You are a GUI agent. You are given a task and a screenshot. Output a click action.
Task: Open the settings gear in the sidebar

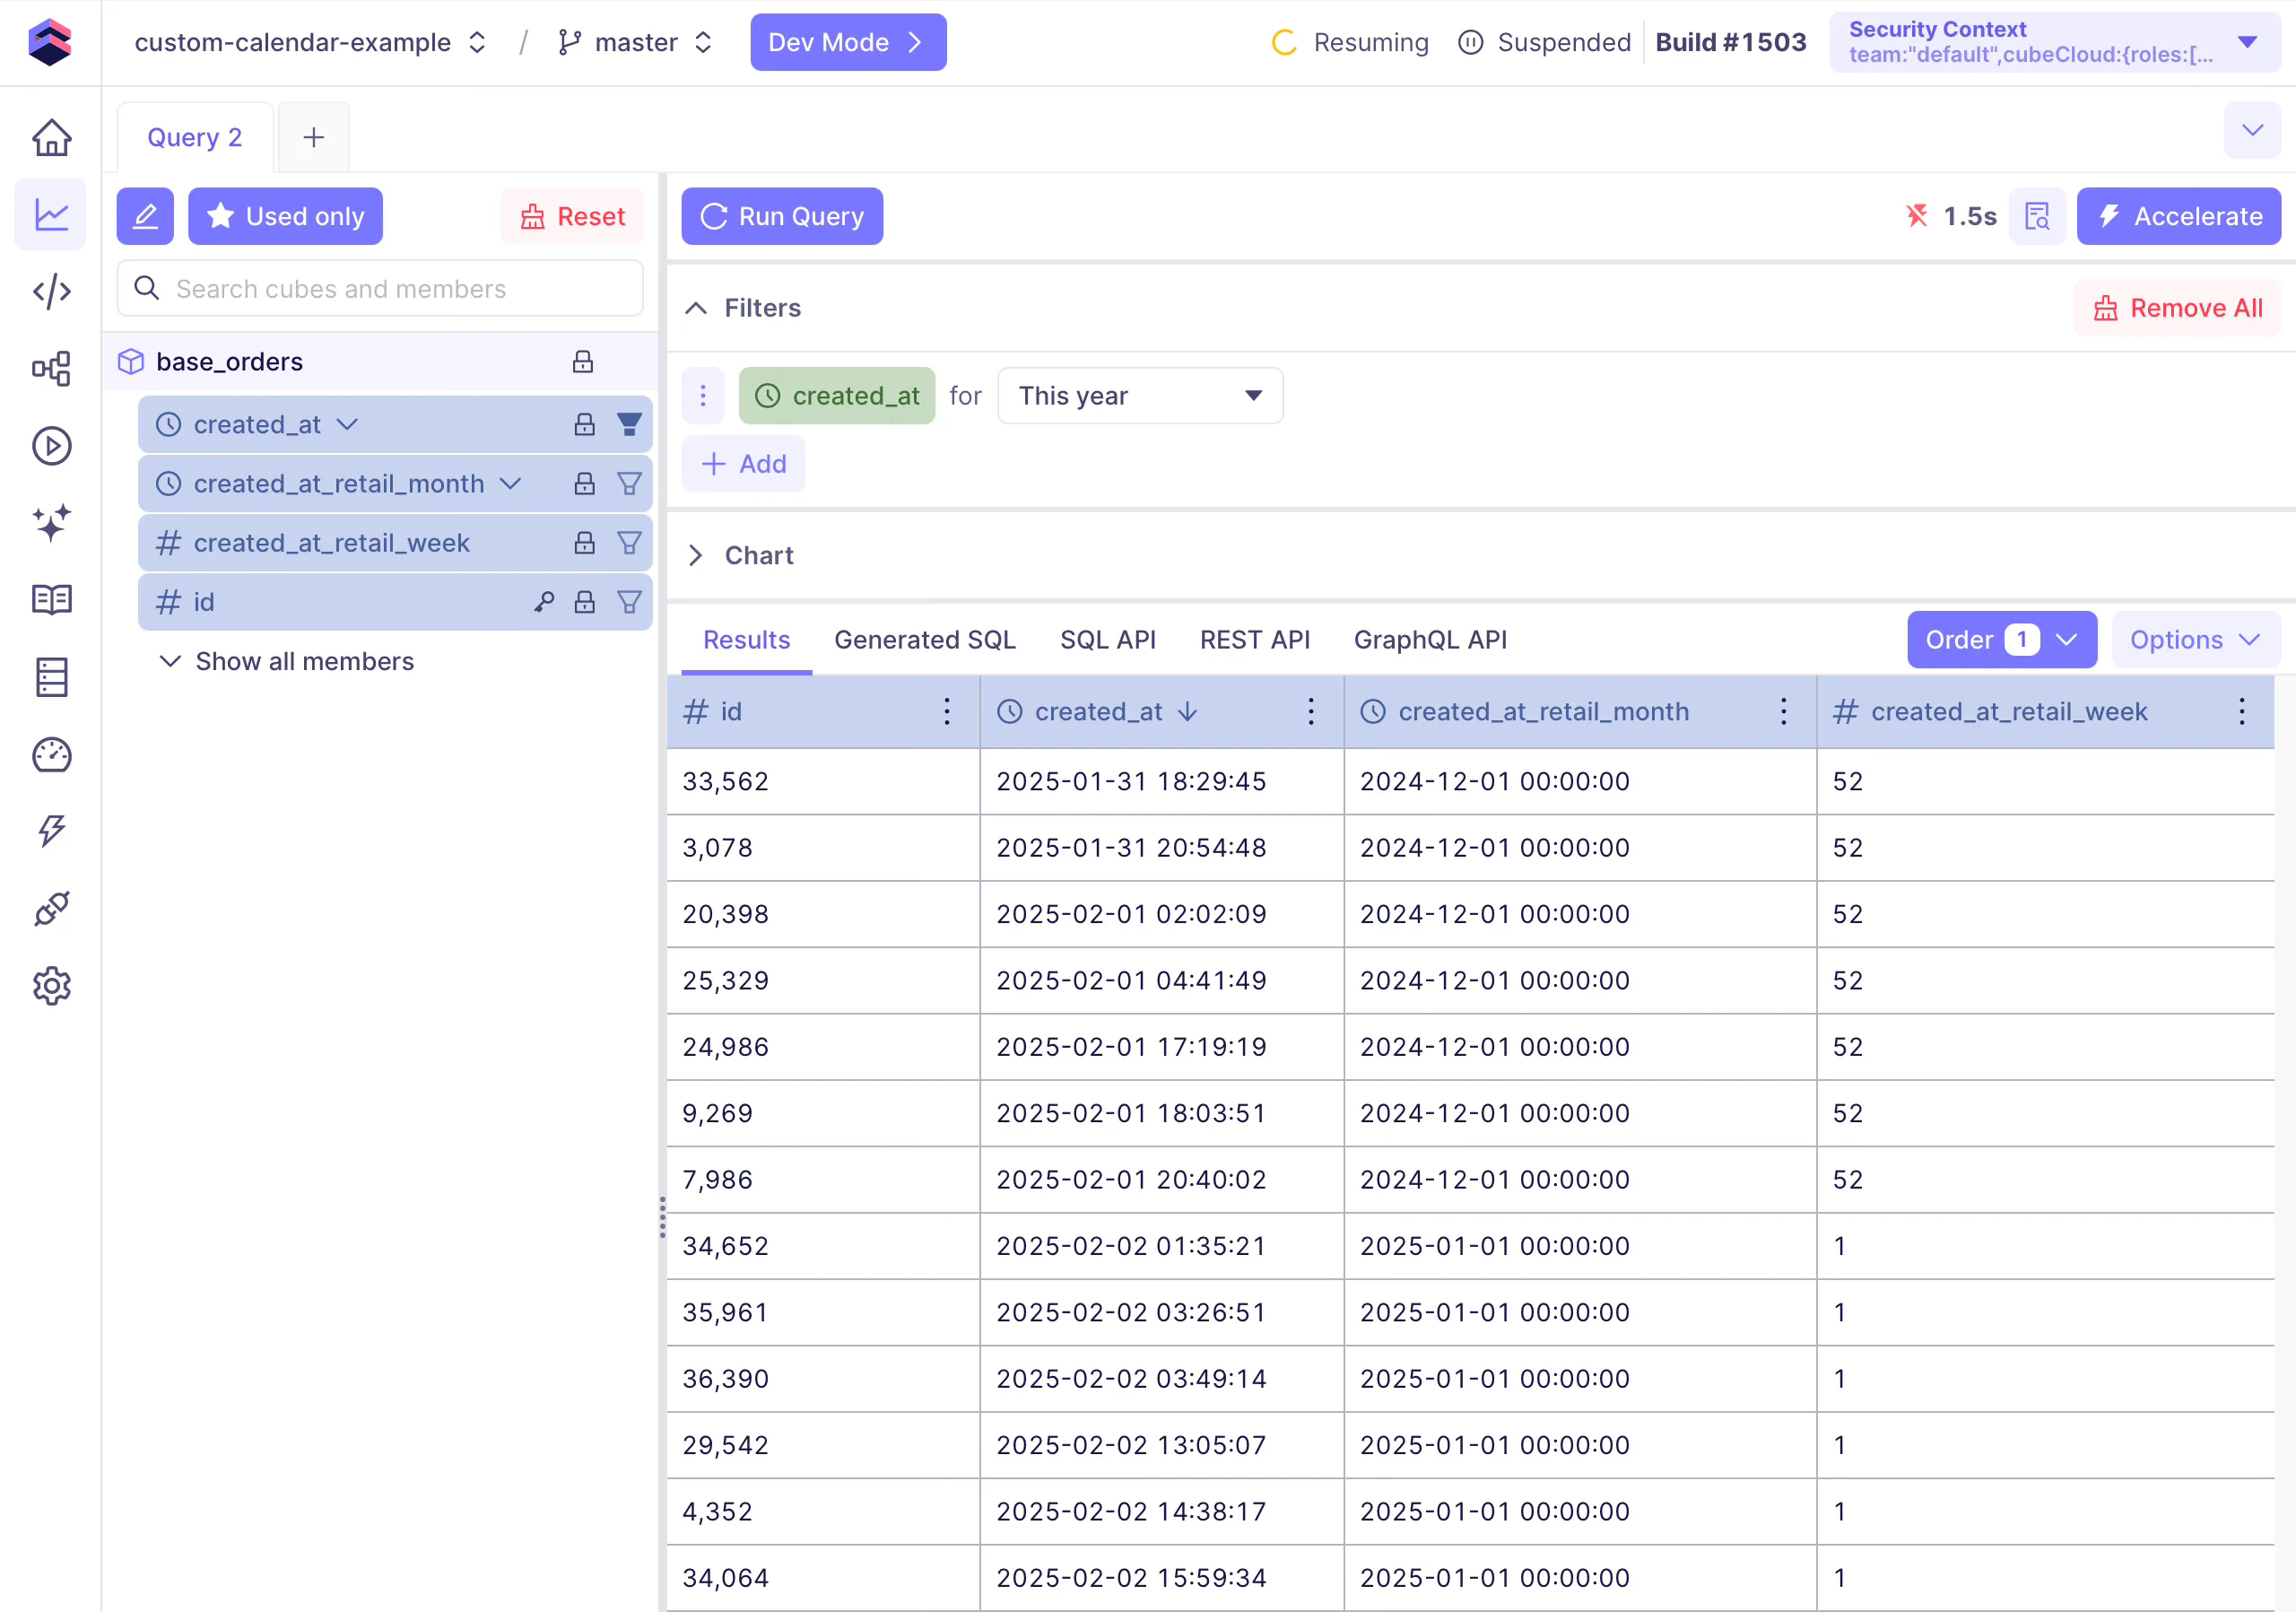pos(51,987)
